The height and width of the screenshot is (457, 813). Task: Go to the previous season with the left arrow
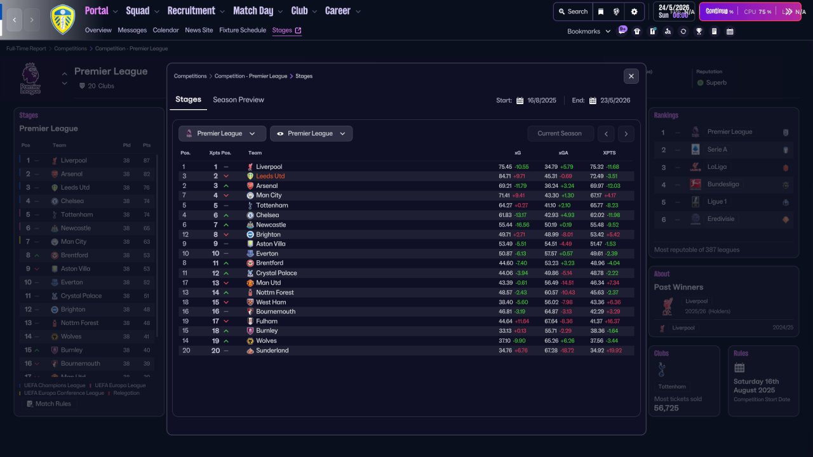click(607, 133)
